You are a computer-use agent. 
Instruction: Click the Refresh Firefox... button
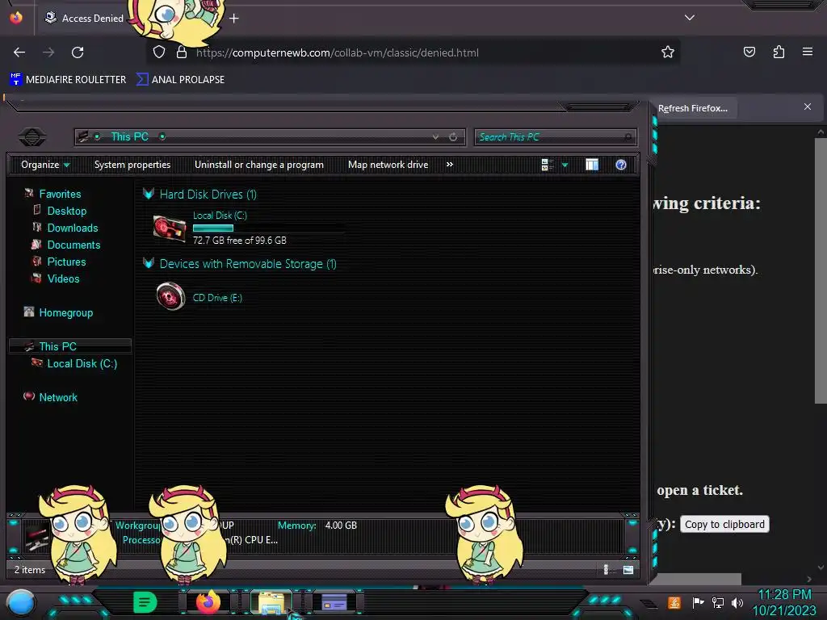[692, 108]
